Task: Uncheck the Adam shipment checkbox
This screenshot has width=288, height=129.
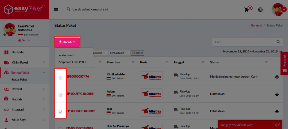Action: 60,95
